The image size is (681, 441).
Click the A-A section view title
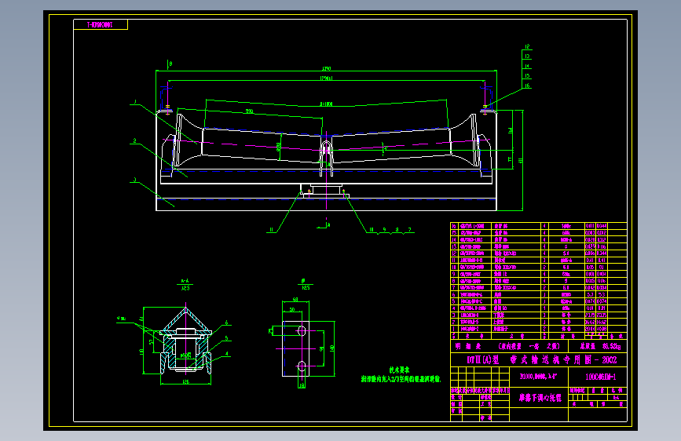tap(185, 281)
